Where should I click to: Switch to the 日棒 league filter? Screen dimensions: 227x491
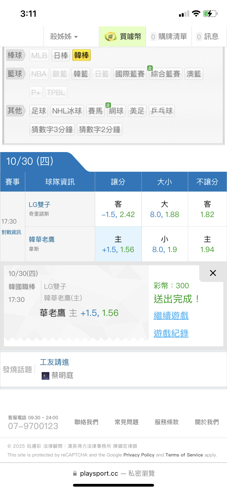tap(61, 55)
